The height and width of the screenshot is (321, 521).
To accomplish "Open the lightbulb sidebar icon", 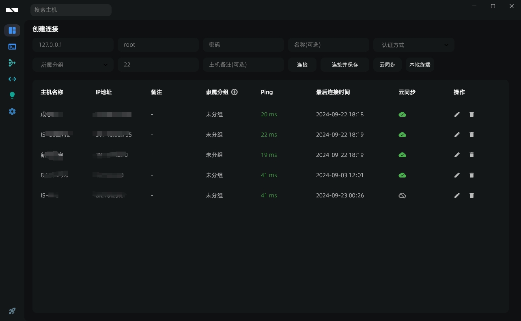I will point(12,95).
